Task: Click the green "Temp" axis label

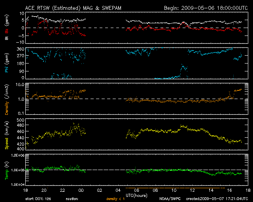Action: pyautogui.click(x=7, y=174)
